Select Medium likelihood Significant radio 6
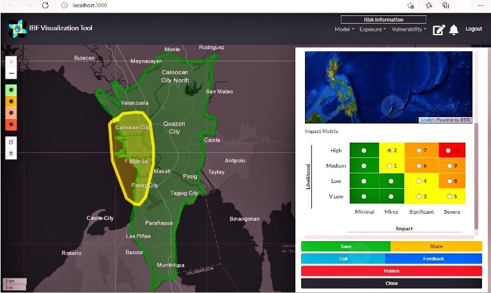 click(x=419, y=166)
